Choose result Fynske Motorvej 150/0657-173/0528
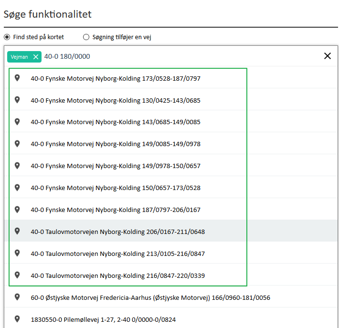This screenshot has height=328, width=339. point(116,188)
